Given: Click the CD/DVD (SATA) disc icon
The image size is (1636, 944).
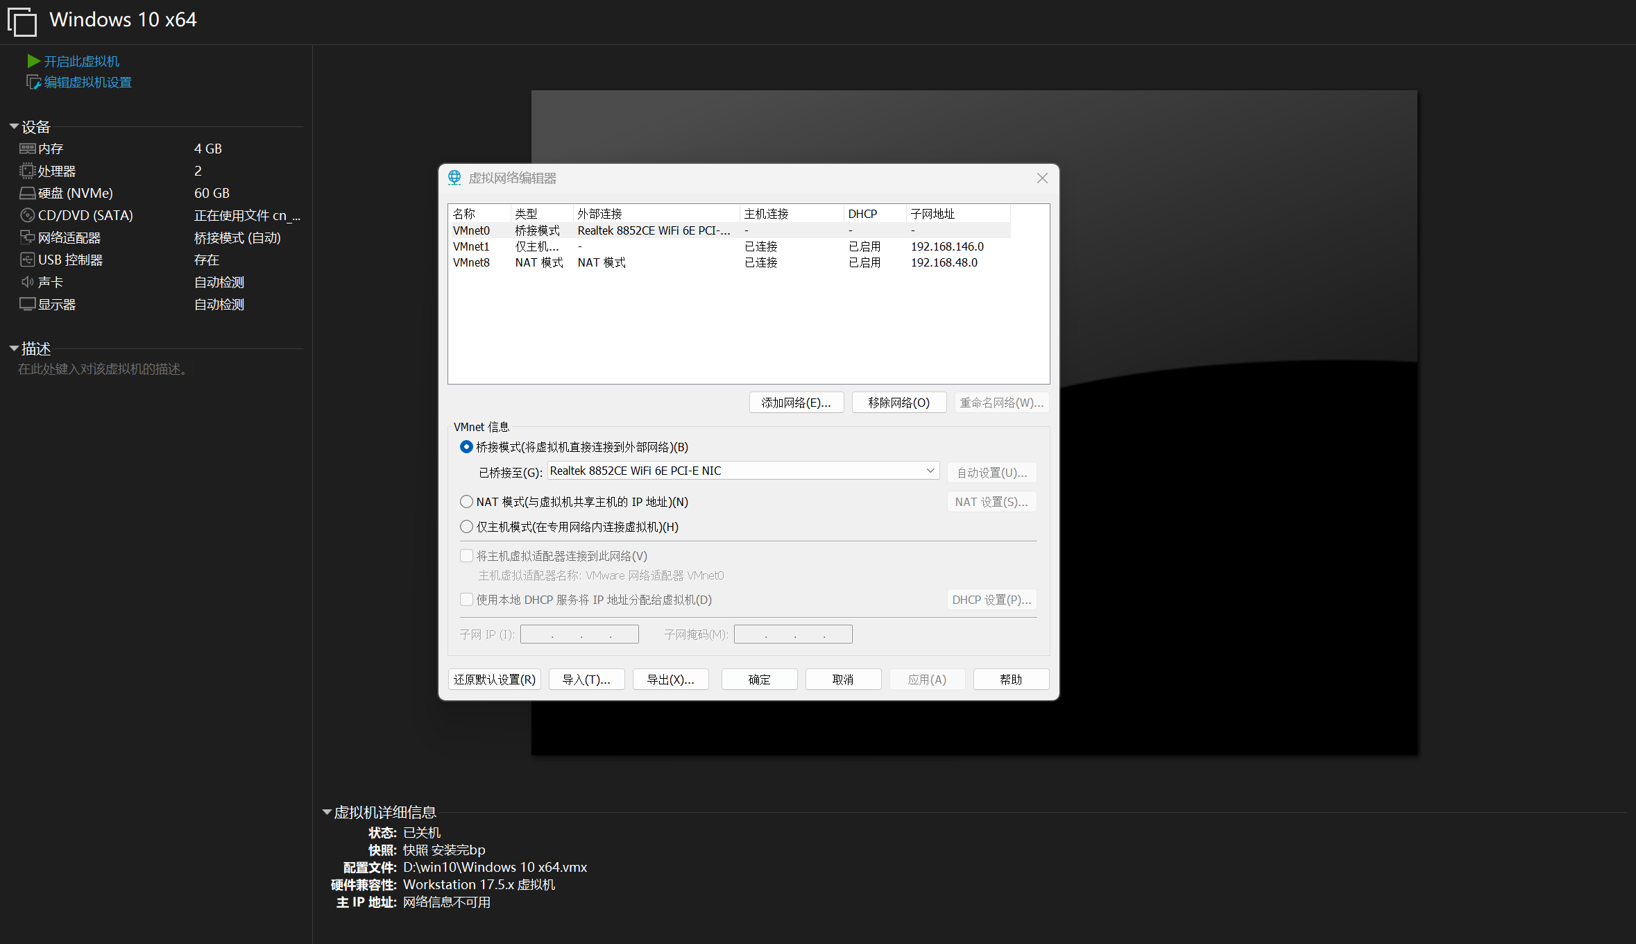Looking at the screenshot, I should (27, 215).
